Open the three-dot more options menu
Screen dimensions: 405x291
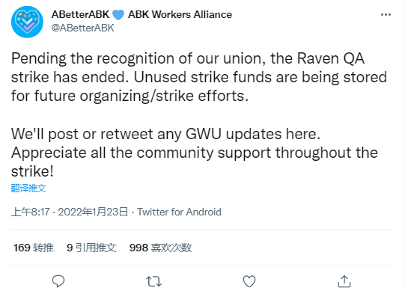[x=386, y=15]
